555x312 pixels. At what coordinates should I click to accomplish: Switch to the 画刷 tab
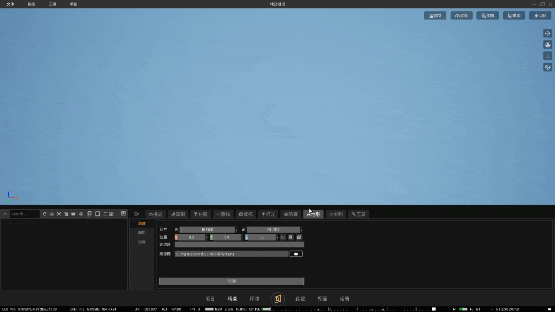[x=178, y=214]
